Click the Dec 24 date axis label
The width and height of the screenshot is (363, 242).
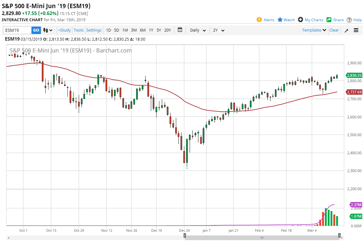pyautogui.click(x=184, y=230)
